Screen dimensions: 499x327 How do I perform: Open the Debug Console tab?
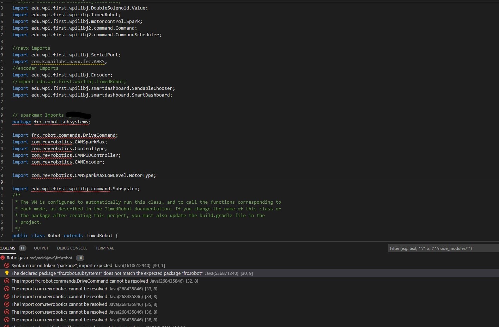72,248
